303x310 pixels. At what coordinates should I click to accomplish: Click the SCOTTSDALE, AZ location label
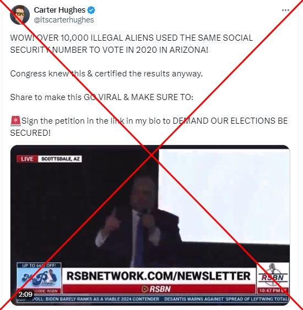pos(59,159)
